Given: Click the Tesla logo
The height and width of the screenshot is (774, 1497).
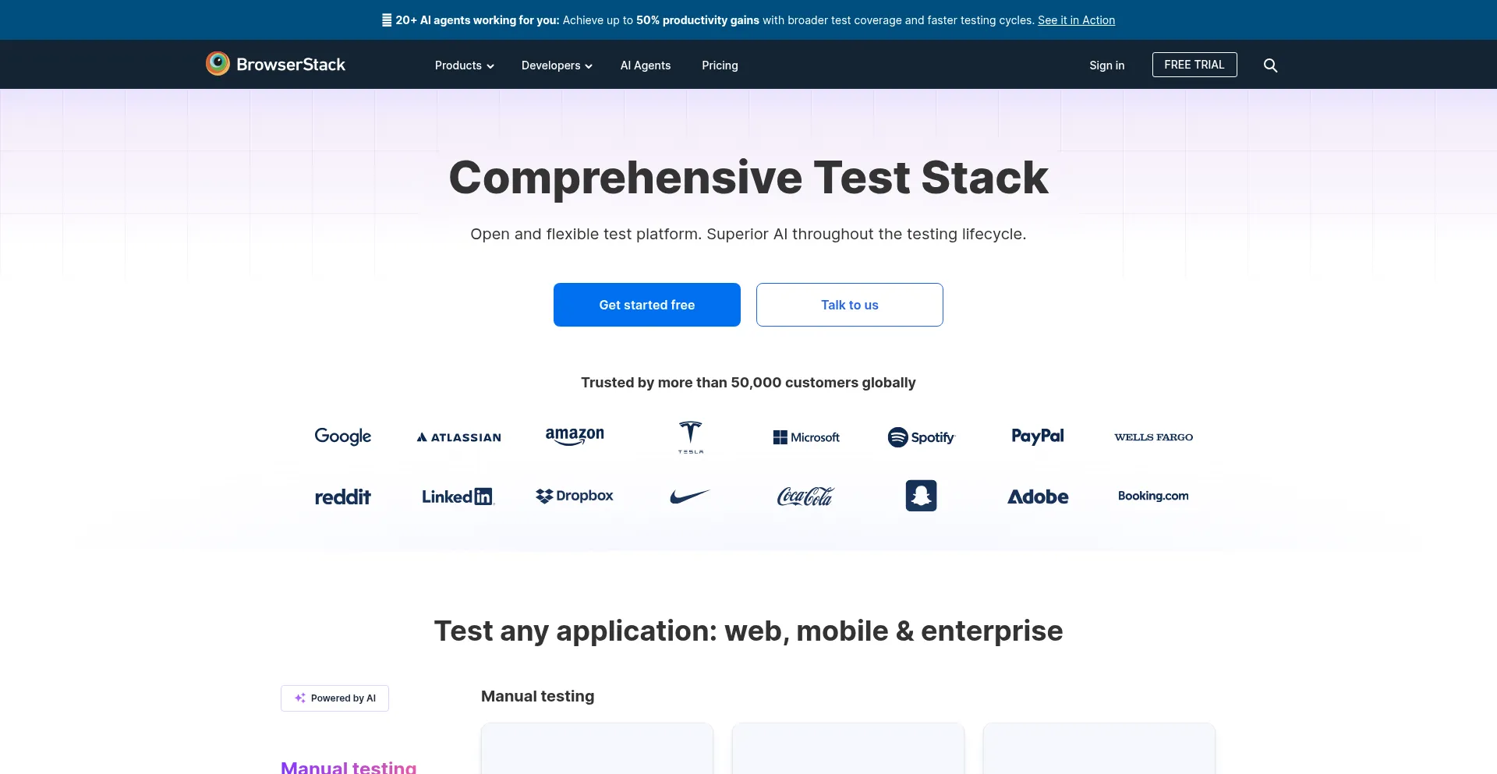Looking at the screenshot, I should 691,437.
